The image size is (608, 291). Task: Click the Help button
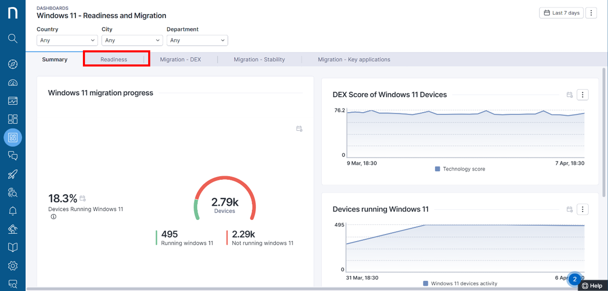click(593, 286)
